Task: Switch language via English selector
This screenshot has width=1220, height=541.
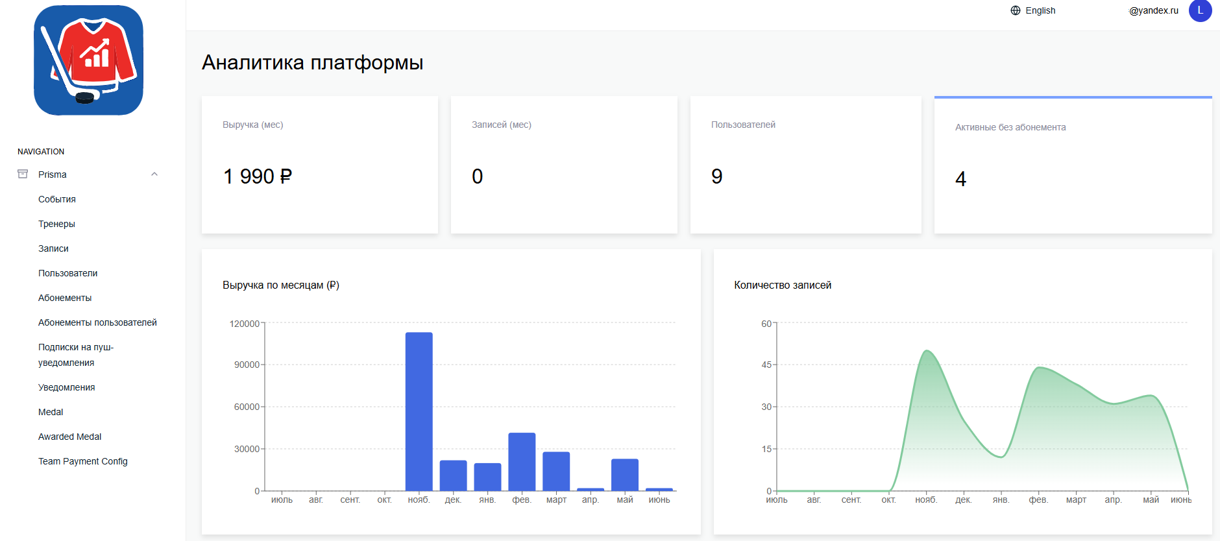Action: (1033, 10)
